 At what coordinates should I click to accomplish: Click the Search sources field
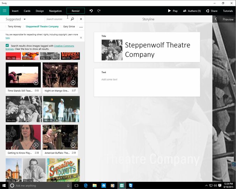pos(57,19)
